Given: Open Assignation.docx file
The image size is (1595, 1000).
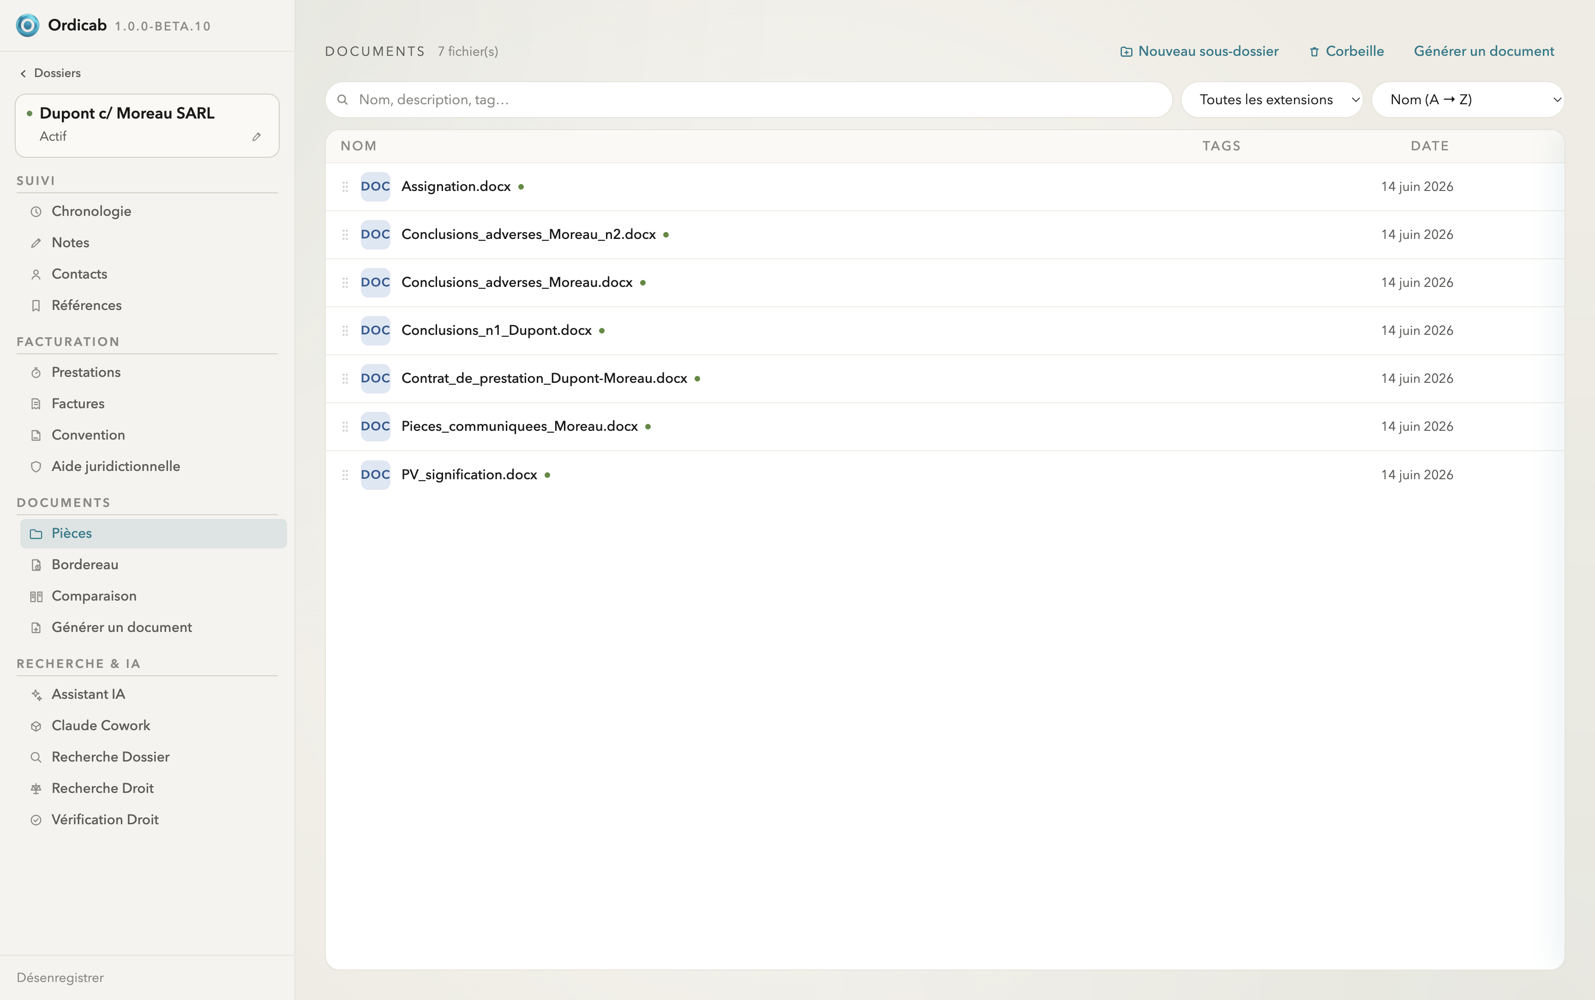Looking at the screenshot, I should (x=456, y=186).
